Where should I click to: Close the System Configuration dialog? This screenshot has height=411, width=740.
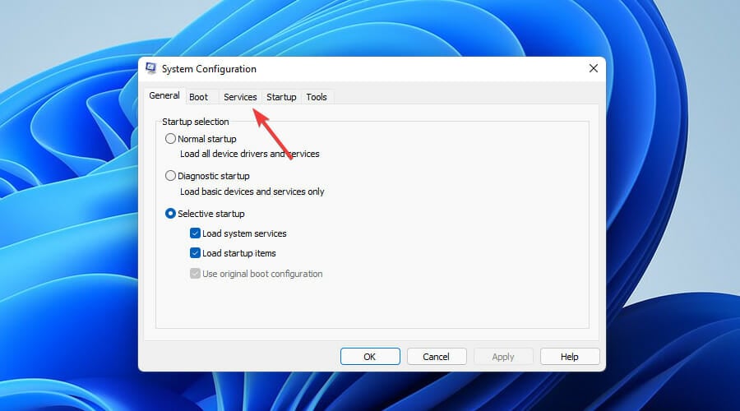click(593, 68)
